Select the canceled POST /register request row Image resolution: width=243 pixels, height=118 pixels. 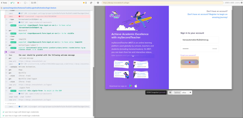(x=47, y=17)
